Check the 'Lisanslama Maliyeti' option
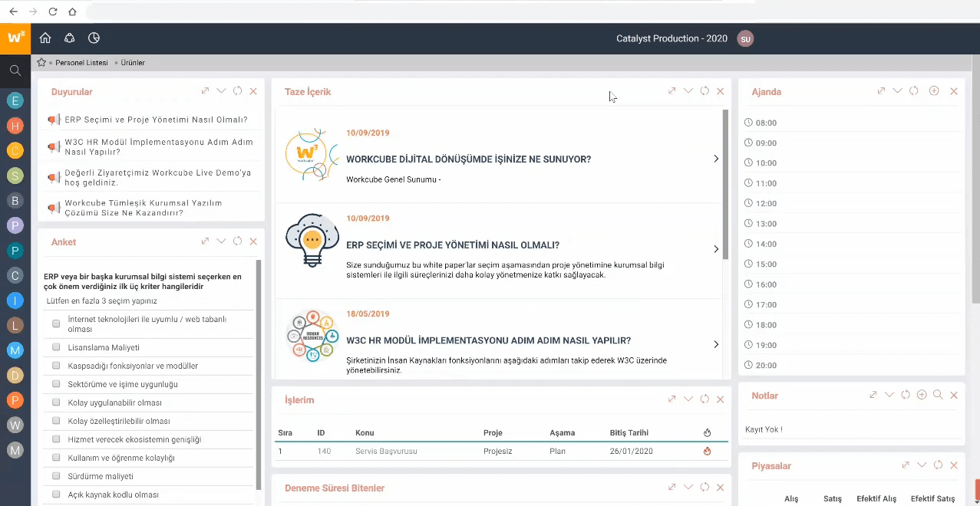 click(x=56, y=347)
